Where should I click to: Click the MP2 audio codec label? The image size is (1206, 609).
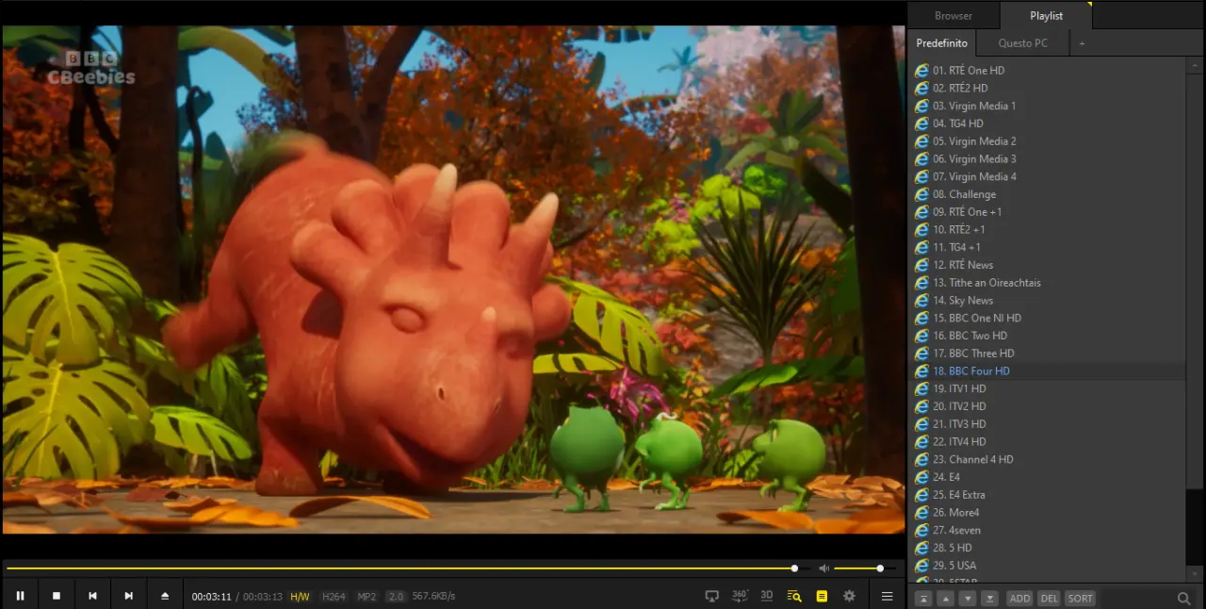(x=367, y=597)
